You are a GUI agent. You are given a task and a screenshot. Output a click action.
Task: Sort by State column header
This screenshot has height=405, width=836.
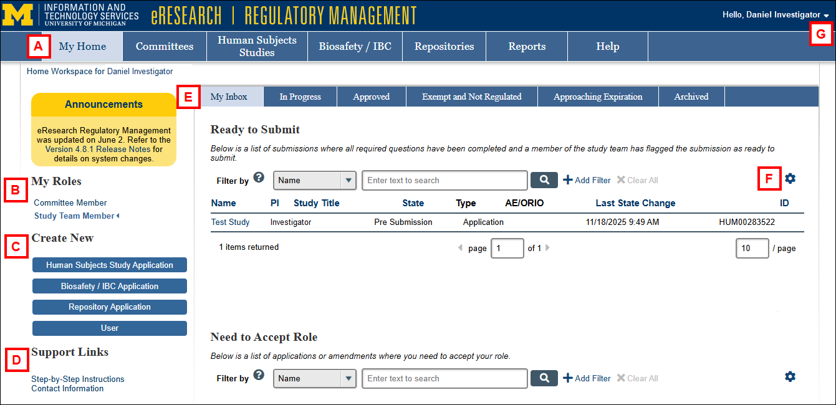click(x=413, y=202)
